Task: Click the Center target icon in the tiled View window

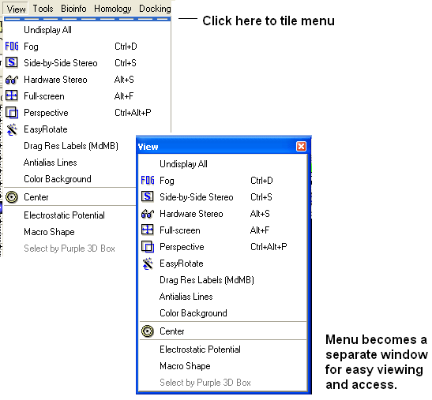Action: pos(148,331)
